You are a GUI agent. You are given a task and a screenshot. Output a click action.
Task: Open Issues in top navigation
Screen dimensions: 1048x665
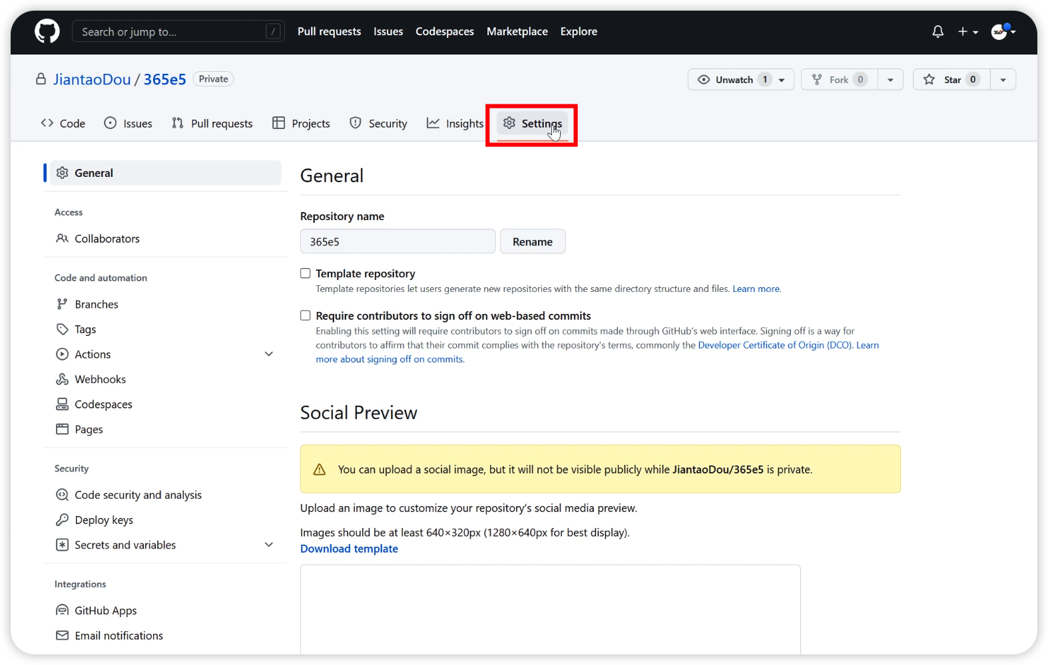pos(388,31)
